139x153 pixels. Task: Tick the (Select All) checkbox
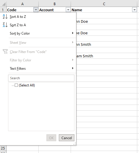click(x=16, y=85)
